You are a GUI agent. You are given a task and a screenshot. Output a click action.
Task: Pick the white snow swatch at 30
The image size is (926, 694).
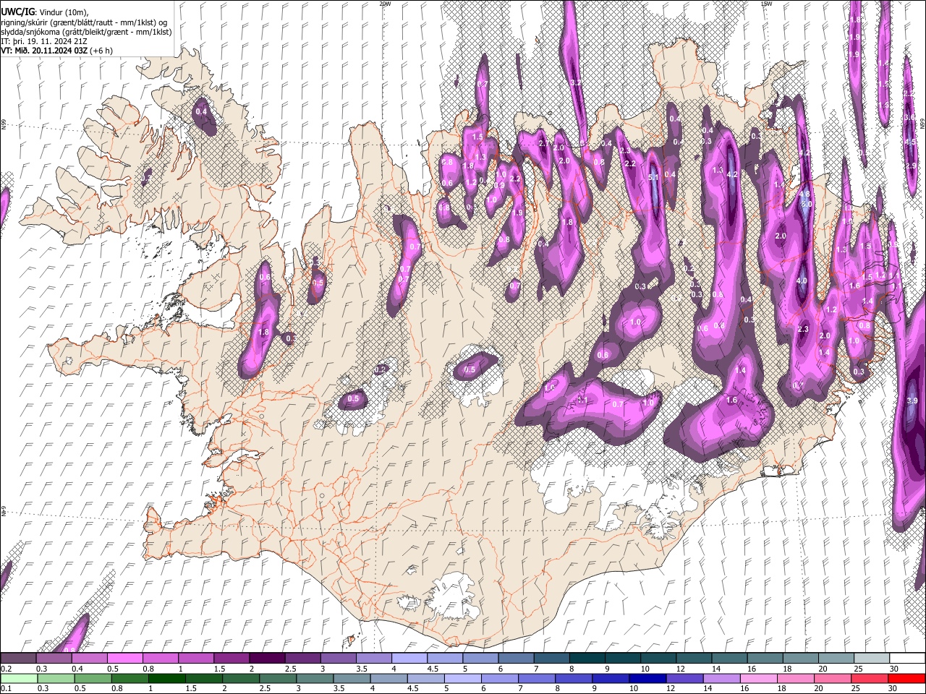[x=908, y=658]
